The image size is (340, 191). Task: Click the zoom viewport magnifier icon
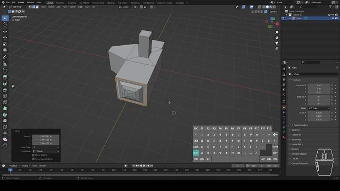(x=277, y=32)
